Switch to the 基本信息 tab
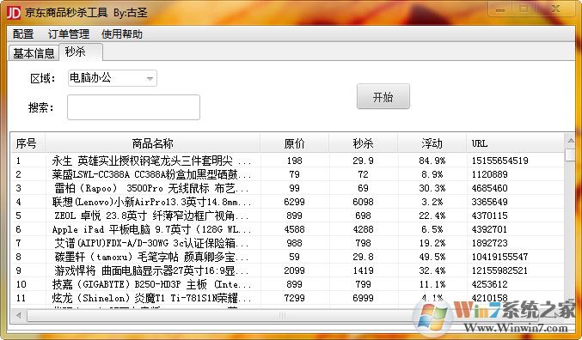 34,53
